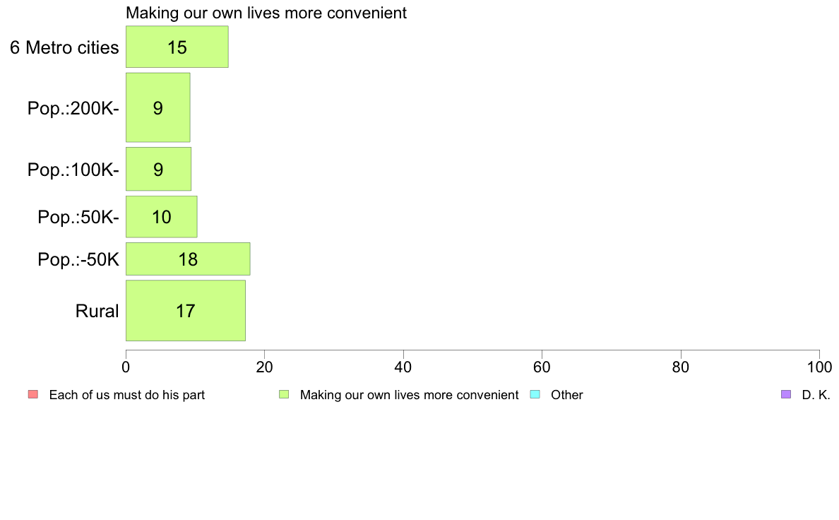The height and width of the screenshot is (520, 839).
Task: Click the 'Pop.:-50K' category label
Action: tap(78, 260)
